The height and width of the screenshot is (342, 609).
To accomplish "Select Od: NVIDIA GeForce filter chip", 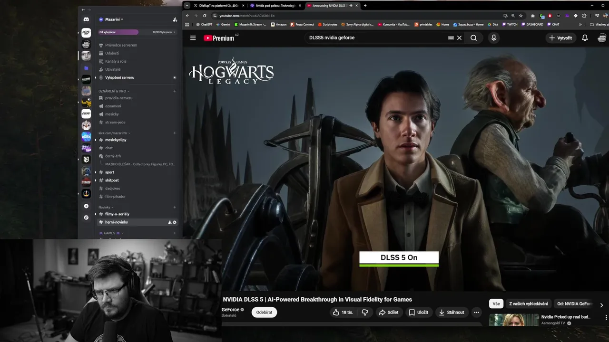I will (x=574, y=304).
